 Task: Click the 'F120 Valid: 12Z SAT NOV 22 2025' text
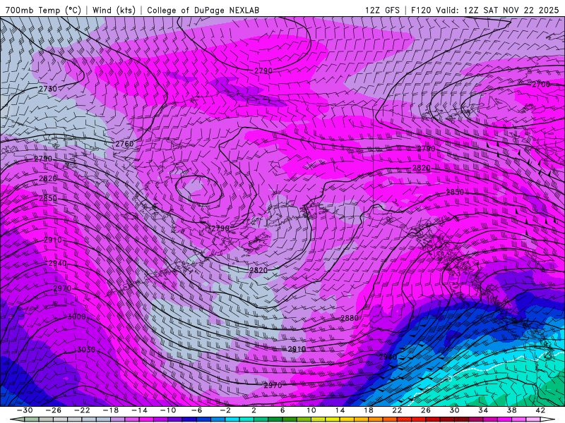tap(485, 10)
